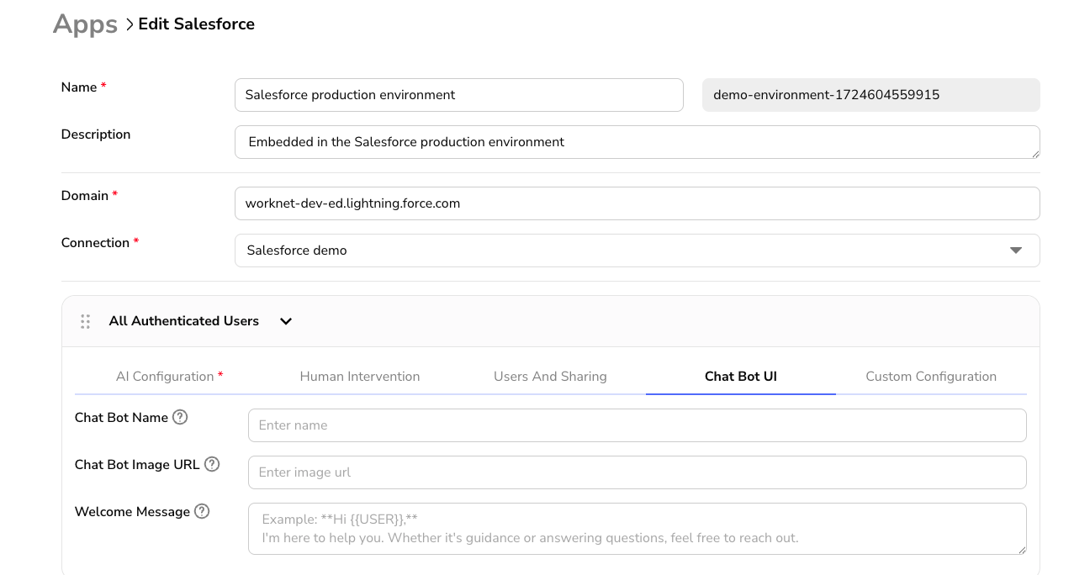Click the Description field label
The height and width of the screenshot is (575, 1074).
[x=96, y=135]
